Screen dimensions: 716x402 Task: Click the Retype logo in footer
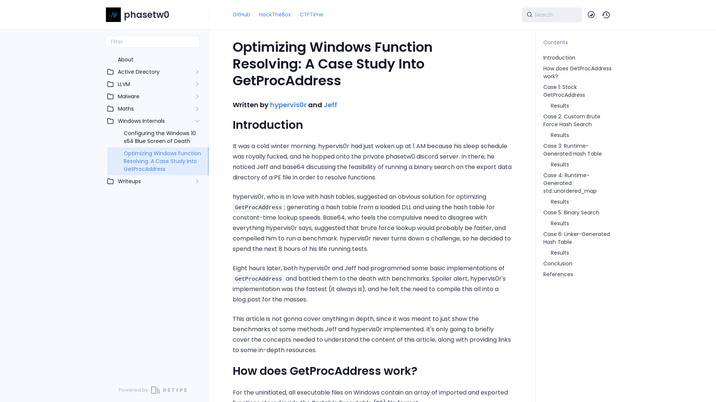point(169,390)
